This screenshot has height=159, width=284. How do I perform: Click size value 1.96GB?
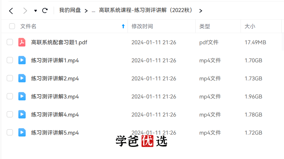pyautogui.click(x=253, y=97)
